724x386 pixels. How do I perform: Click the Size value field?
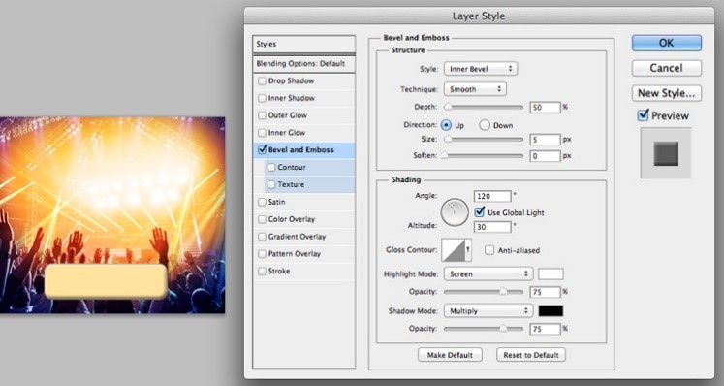pos(545,139)
